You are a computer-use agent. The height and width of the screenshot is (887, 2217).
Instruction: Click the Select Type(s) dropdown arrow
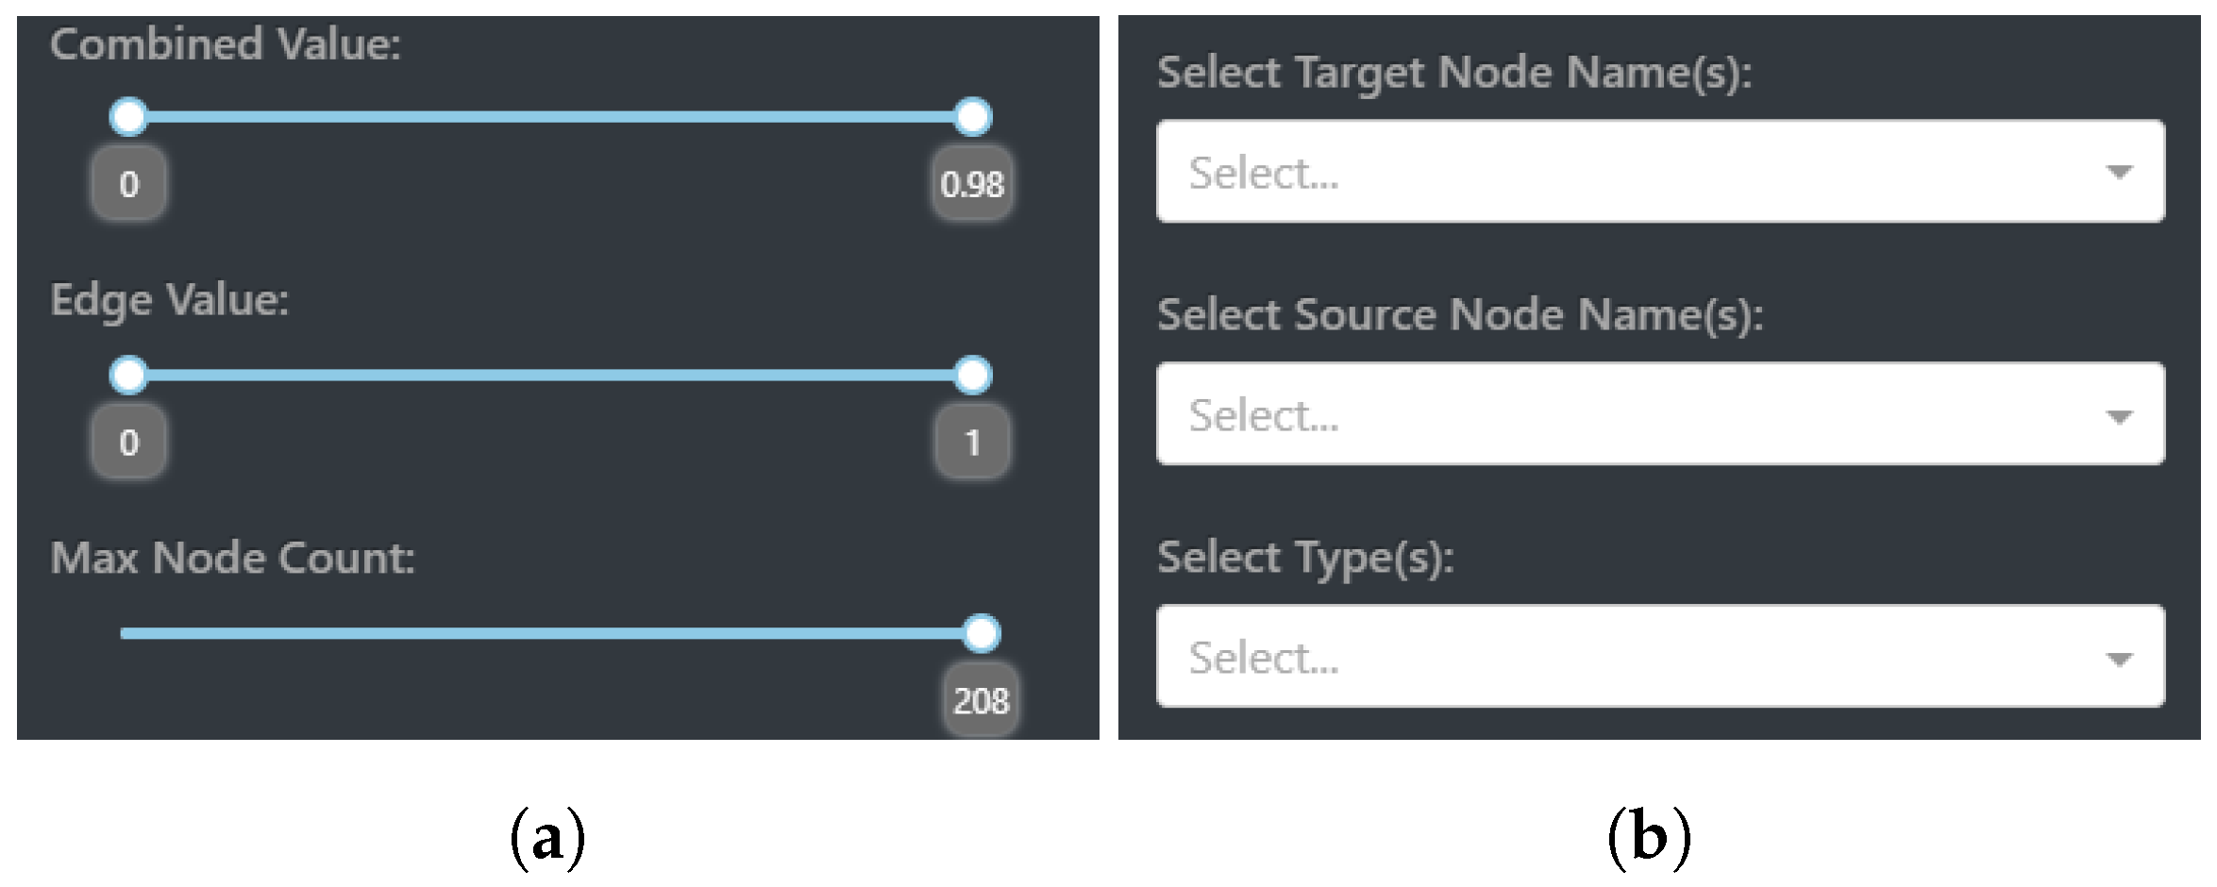click(2119, 659)
